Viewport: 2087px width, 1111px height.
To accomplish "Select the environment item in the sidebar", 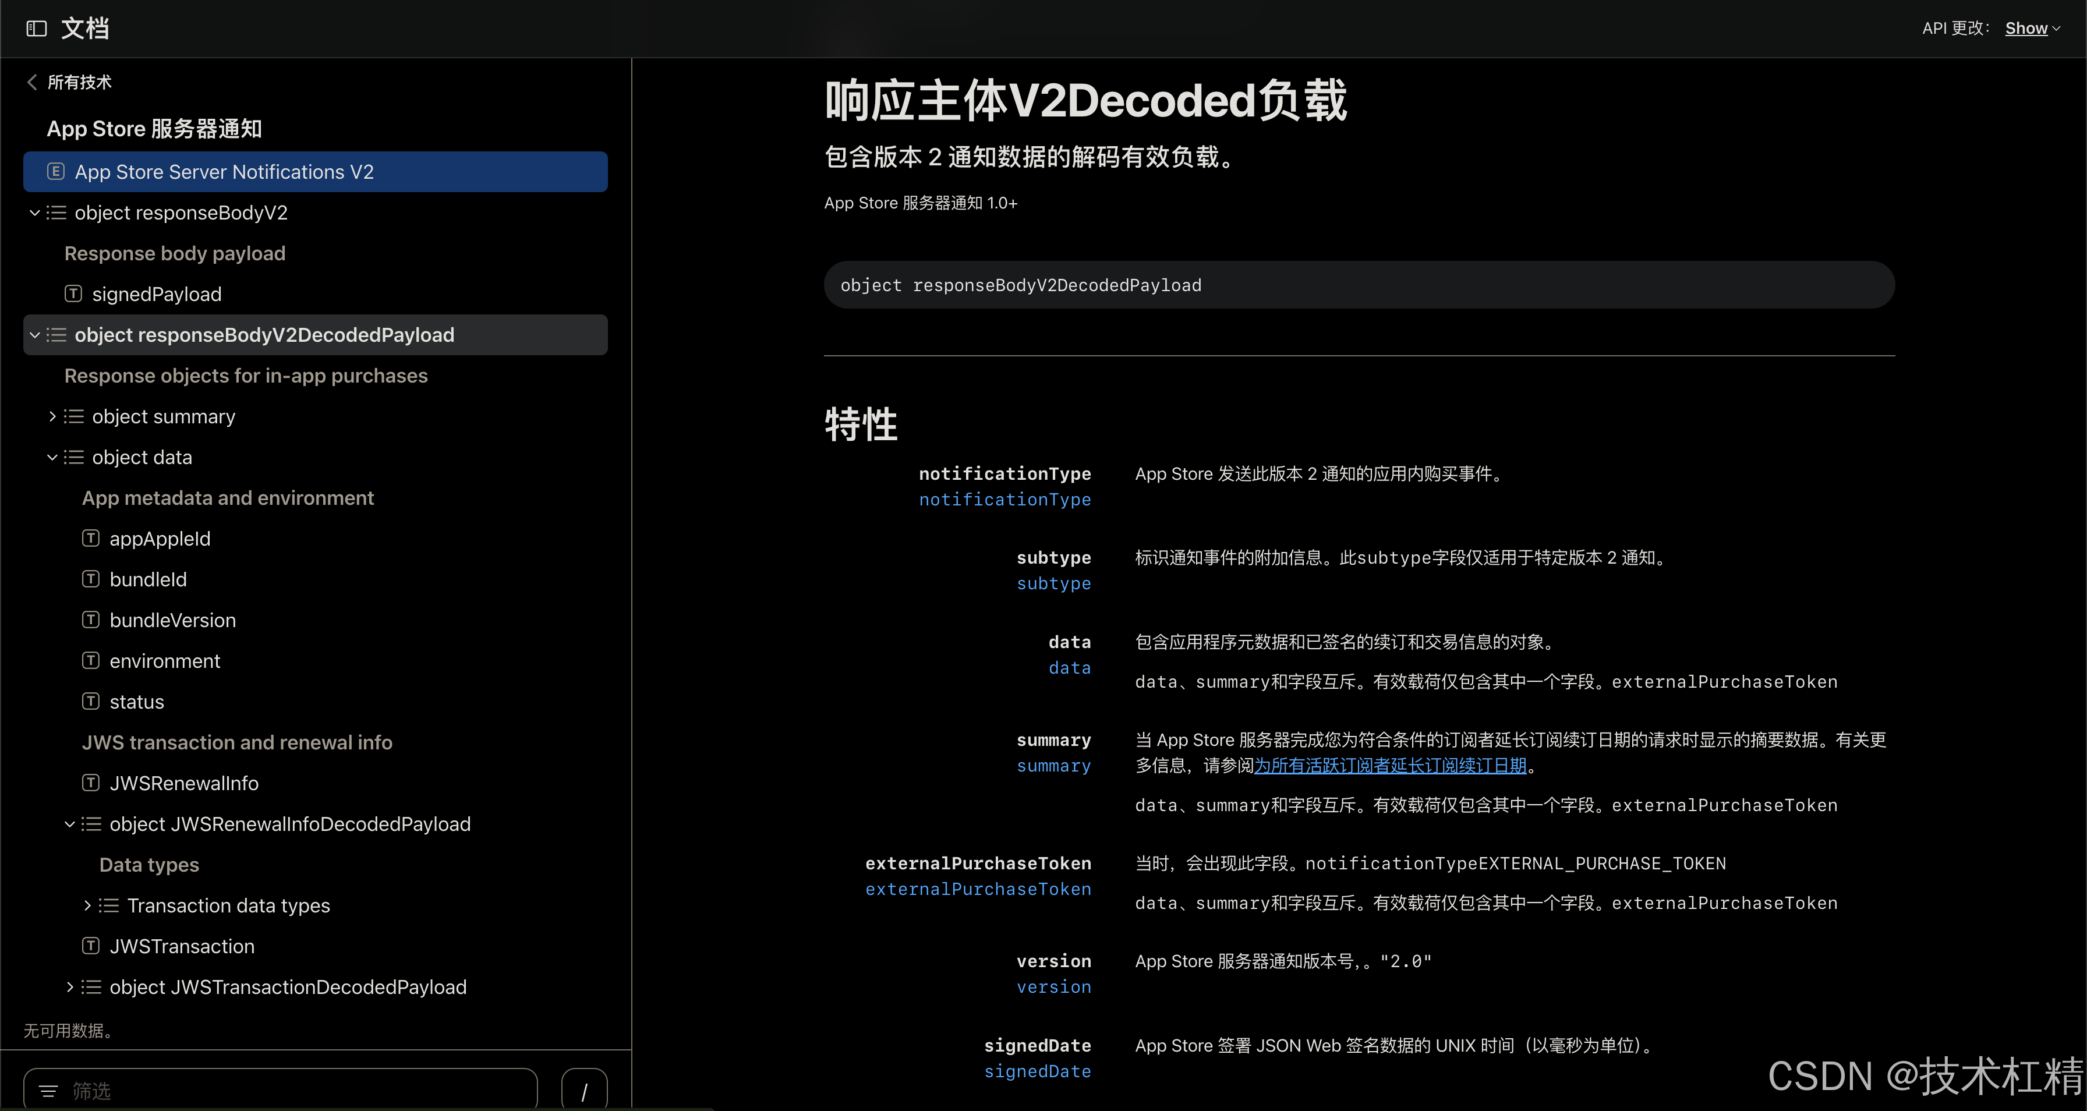I will click(x=164, y=661).
